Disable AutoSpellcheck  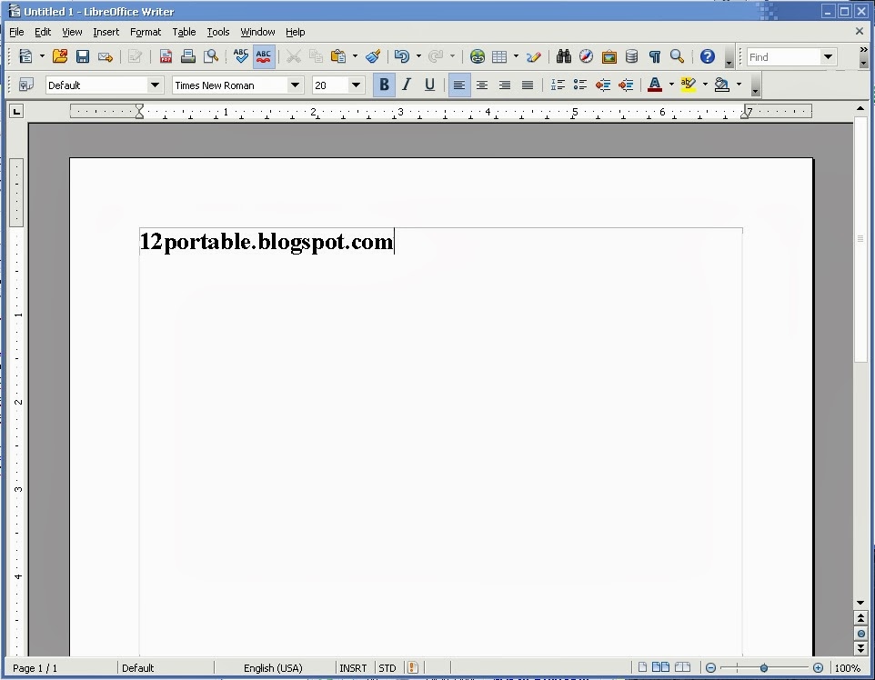pos(264,56)
